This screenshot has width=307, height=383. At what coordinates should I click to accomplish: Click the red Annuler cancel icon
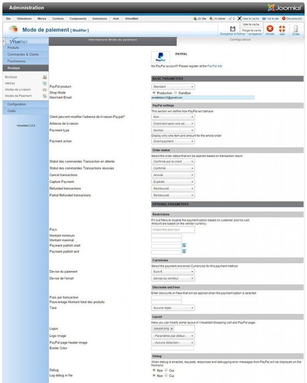tap(270, 28)
